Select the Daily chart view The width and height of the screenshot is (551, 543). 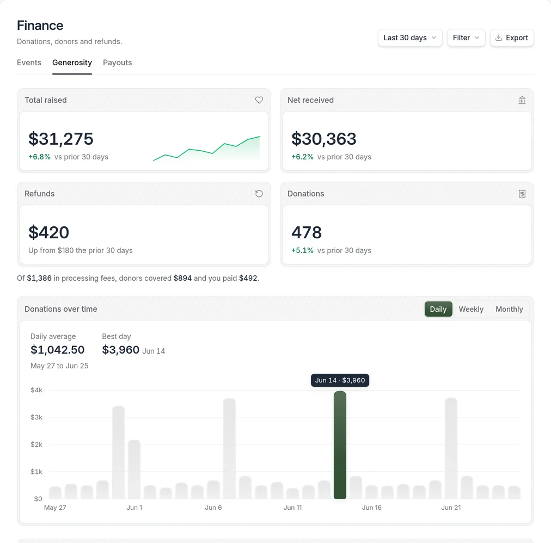tap(438, 309)
